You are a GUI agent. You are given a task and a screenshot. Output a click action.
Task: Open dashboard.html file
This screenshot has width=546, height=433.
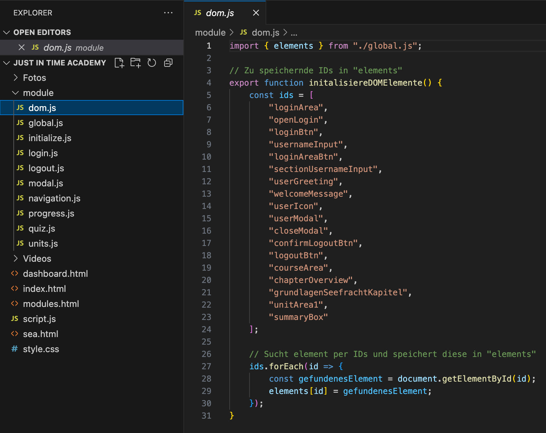tap(92, 274)
